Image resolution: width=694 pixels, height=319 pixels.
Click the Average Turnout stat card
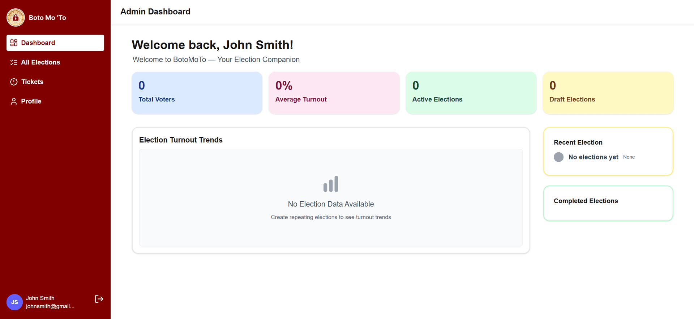(334, 93)
